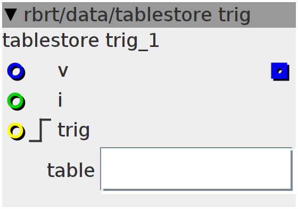This screenshot has height=209, width=298.
Task: Click the empty space right of the i label
Action: pos(179,101)
